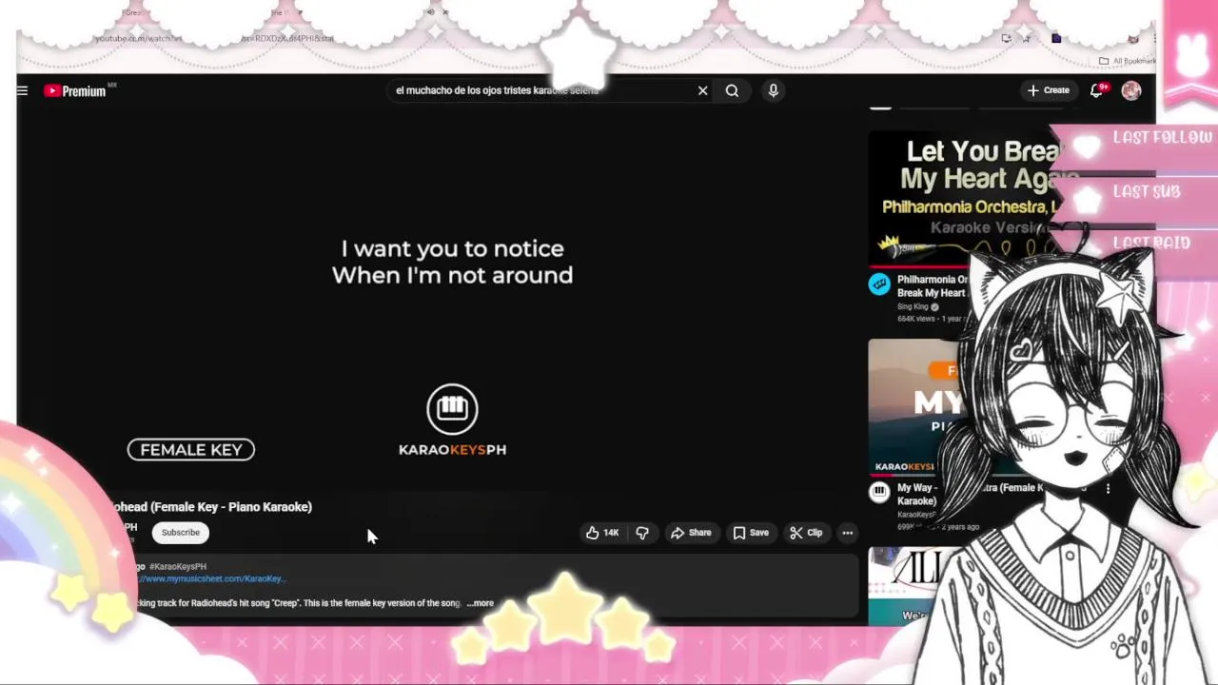This screenshot has height=685, width=1218.
Task: Click the KaraoKeysPH avatar beside My Way
Action: point(879,492)
